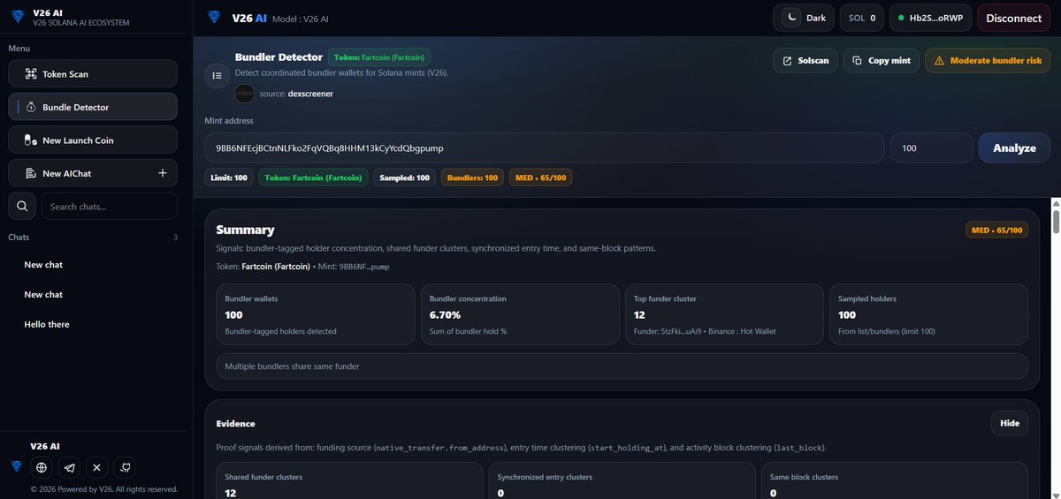Open the website globe link
The image size is (1061, 499).
click(x=41, y=467)
